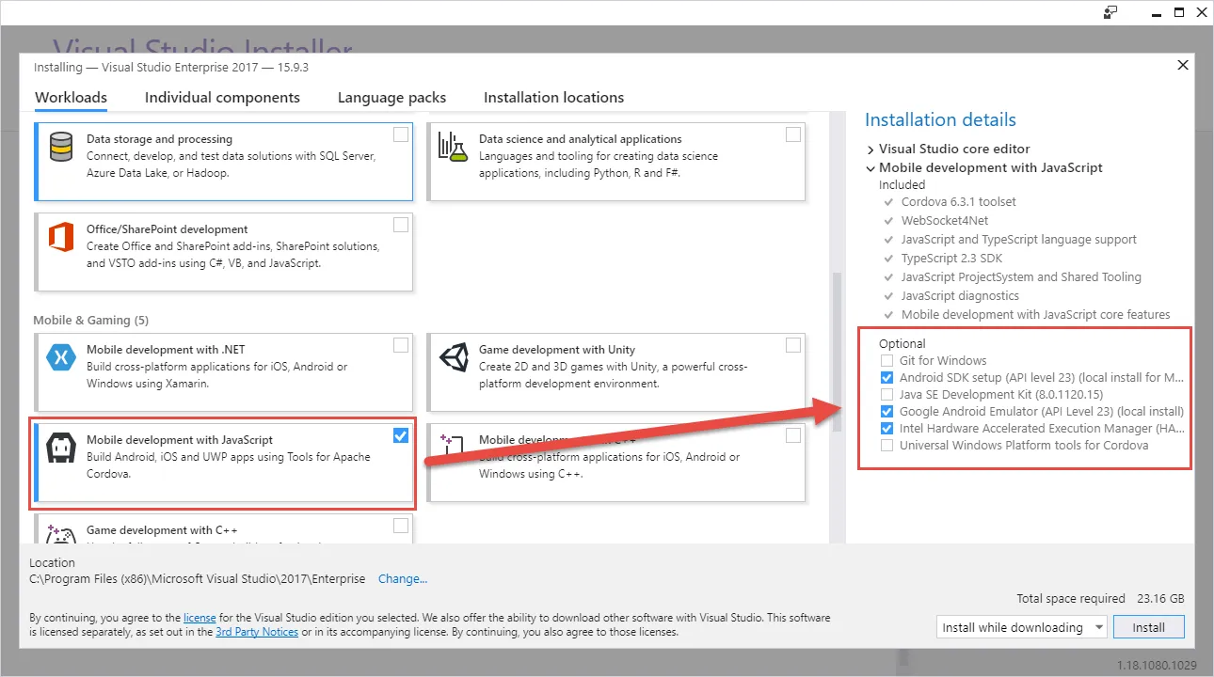Viewport: 1214px width, 677px height.
Task: Click the feedback icon in the title bar
Action: point(1111,12)
